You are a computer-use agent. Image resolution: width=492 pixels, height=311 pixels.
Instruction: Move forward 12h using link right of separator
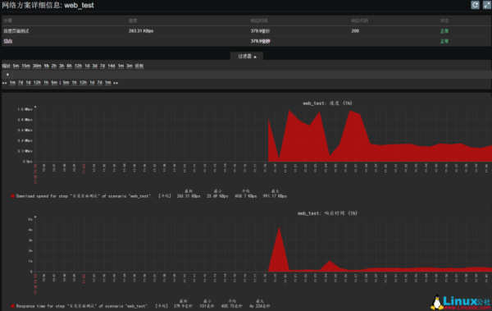pos(83,83)
